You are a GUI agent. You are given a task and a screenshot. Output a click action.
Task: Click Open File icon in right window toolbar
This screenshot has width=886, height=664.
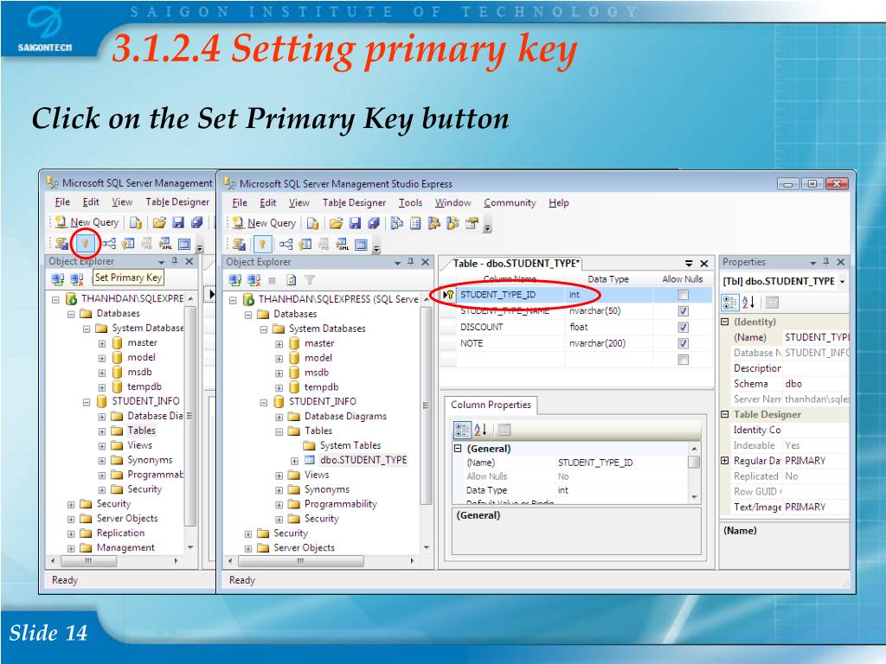click(337, 223)
